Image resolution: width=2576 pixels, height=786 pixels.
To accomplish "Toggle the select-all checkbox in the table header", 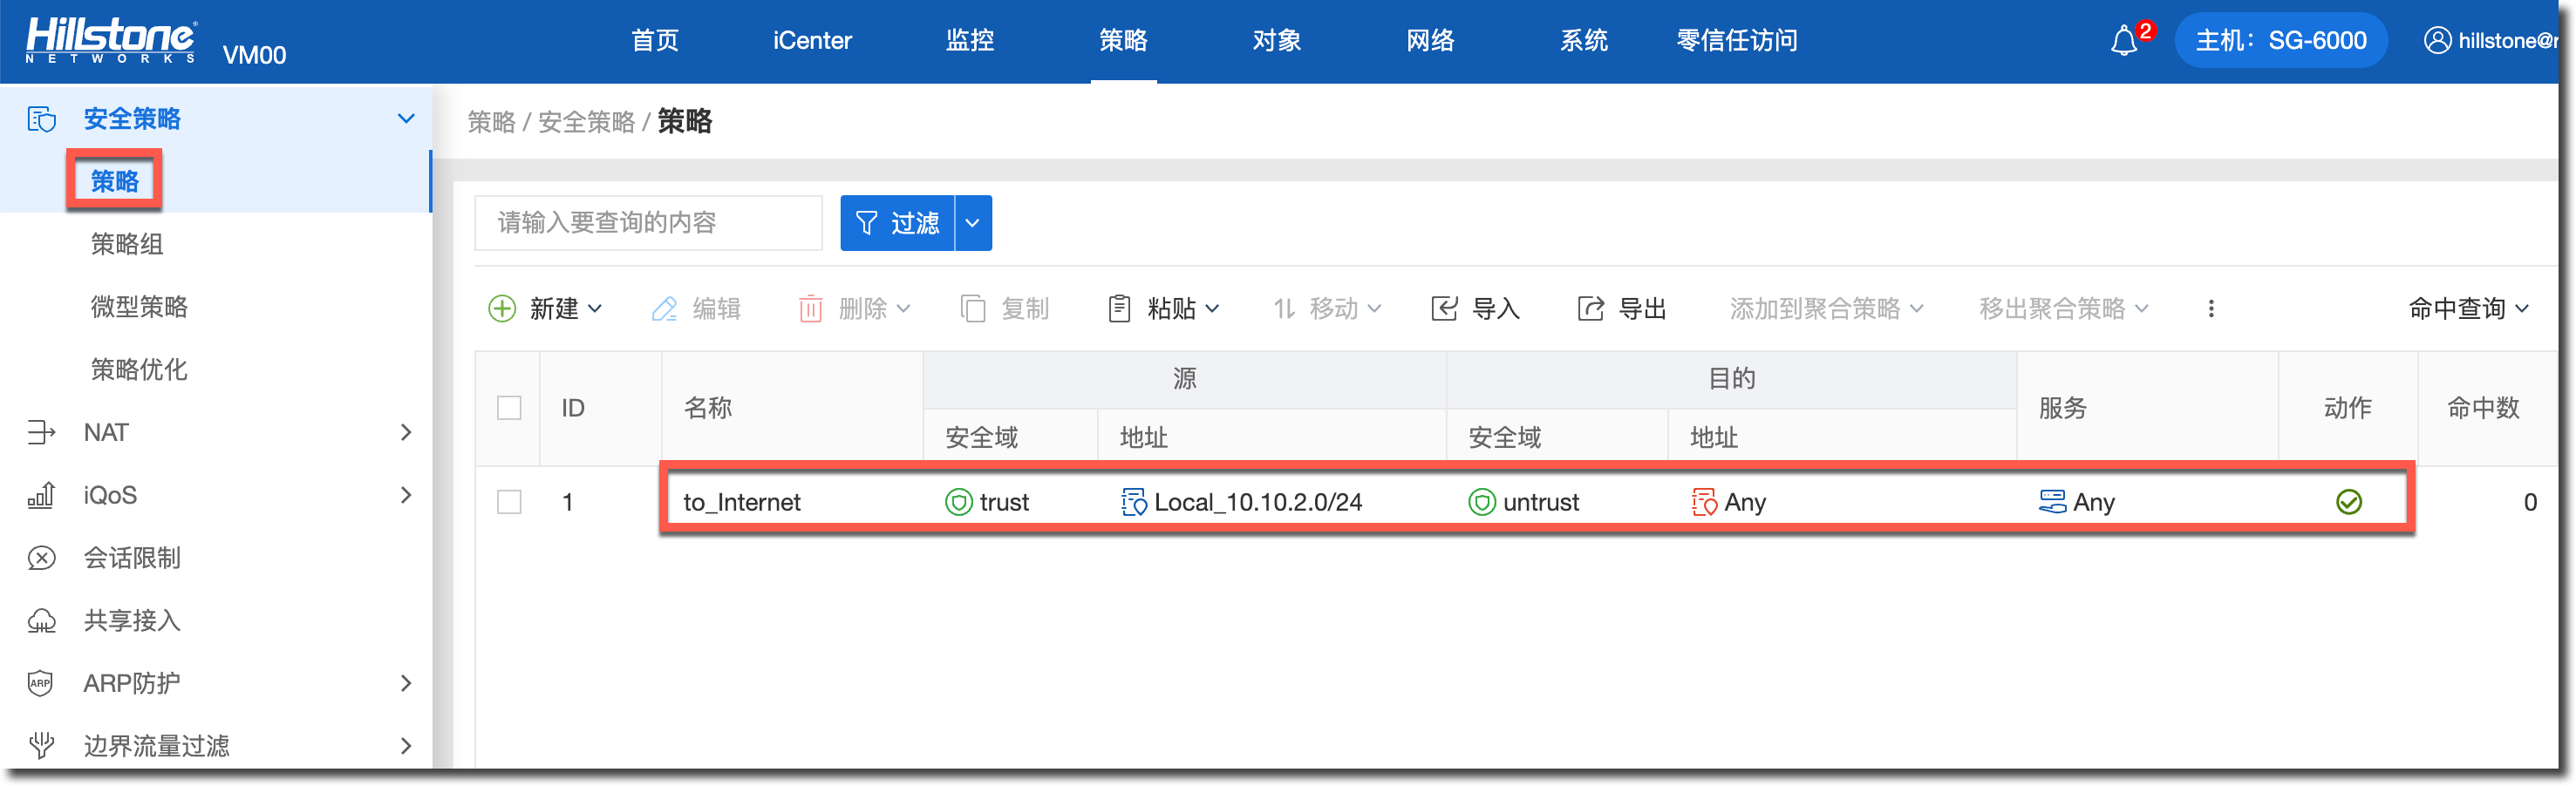I will [x=509, y=409].
